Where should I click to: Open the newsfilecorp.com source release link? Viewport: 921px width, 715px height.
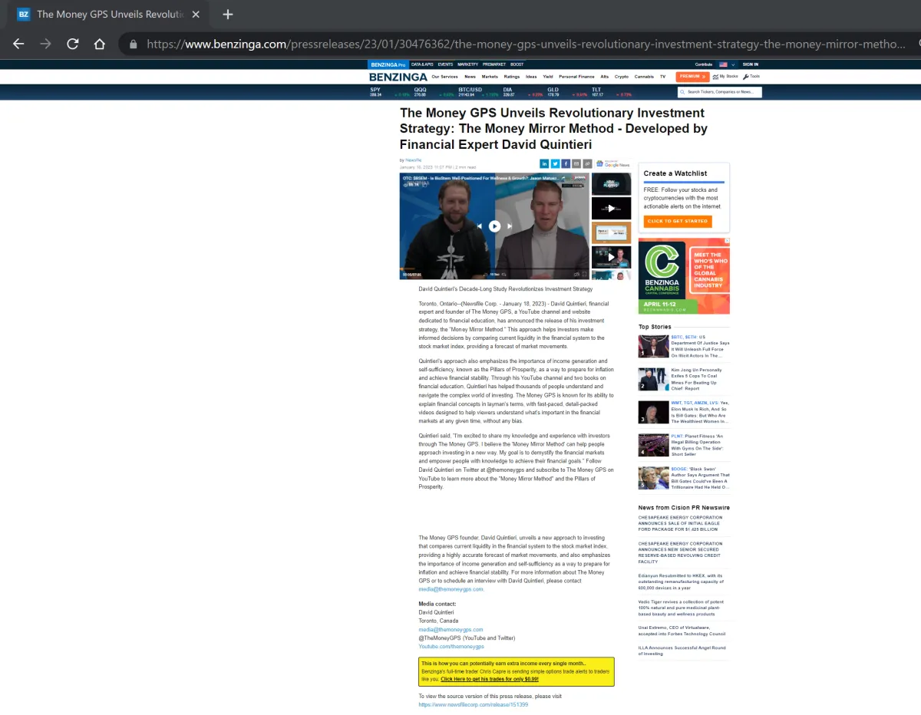473,704
